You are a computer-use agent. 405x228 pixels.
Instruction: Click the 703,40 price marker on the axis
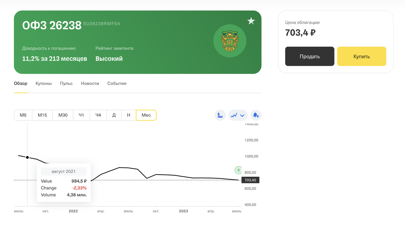pos(250,180)
